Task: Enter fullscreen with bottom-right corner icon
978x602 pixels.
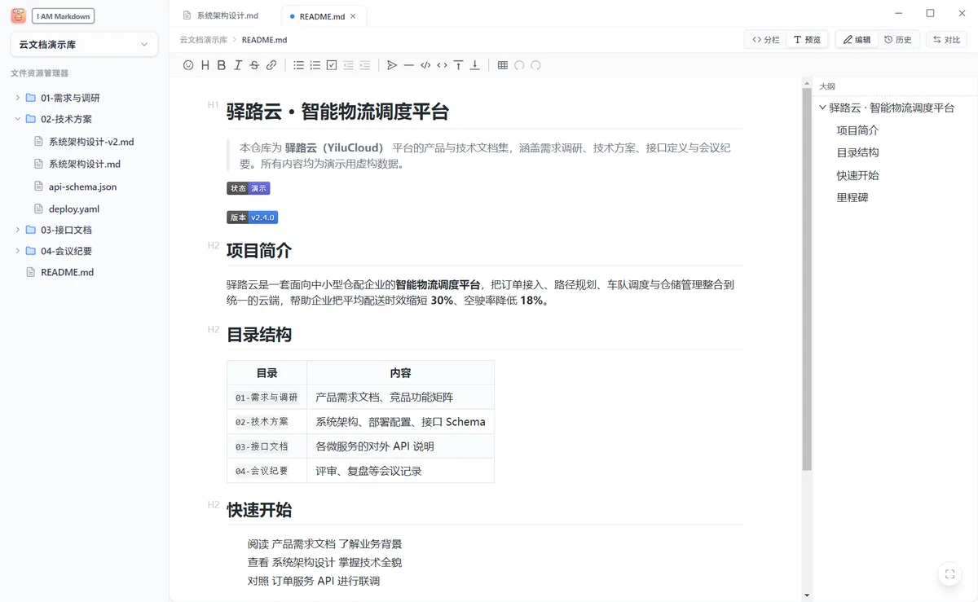Action: pyautogui.click(x=949, y=574)
